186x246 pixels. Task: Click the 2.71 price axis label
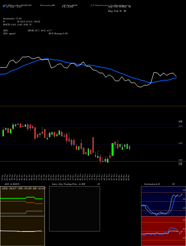tap(180, 126)
